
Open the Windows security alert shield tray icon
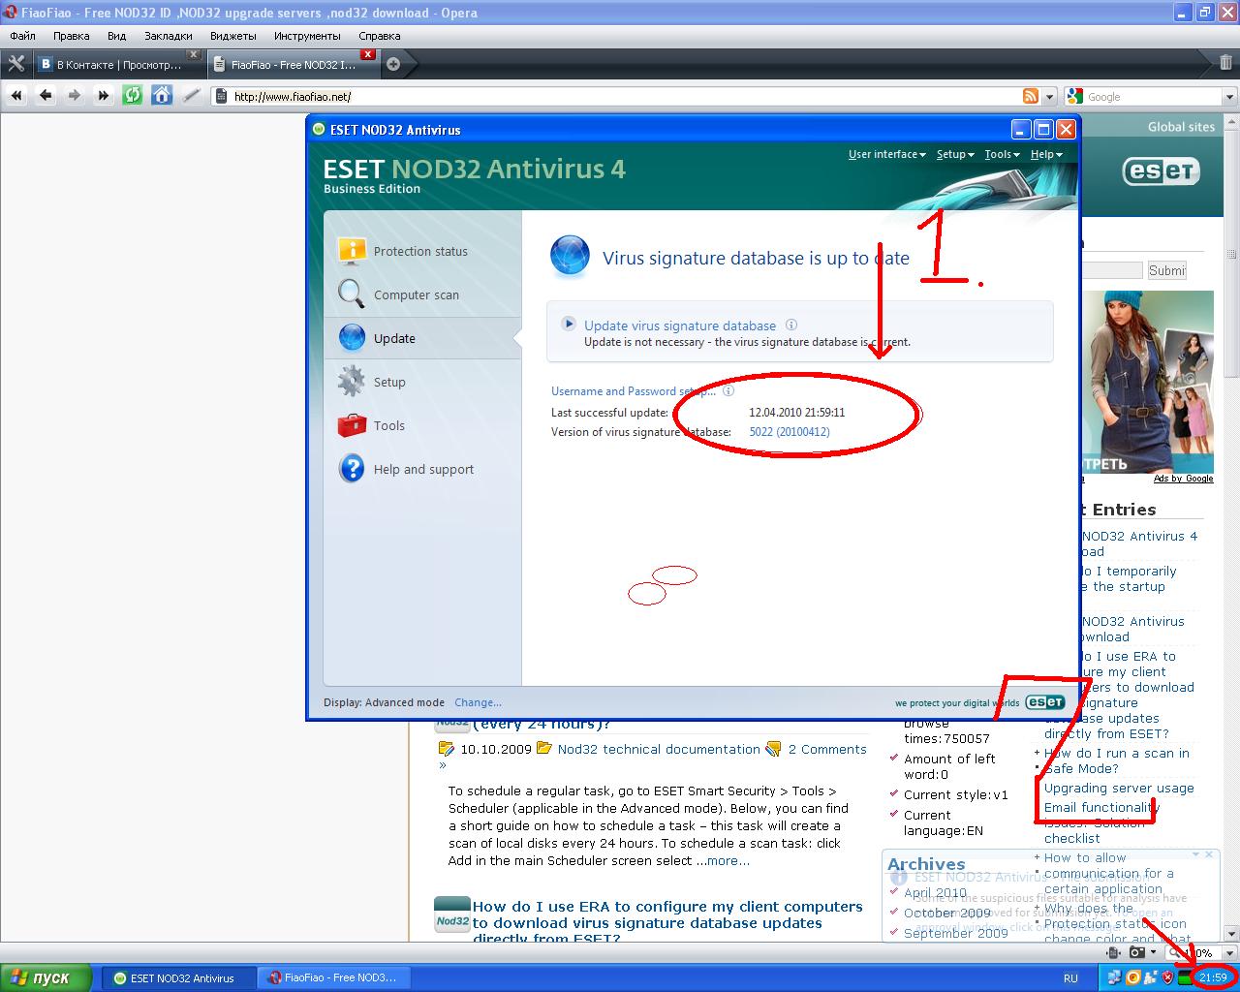click(x=1167, y=977)
